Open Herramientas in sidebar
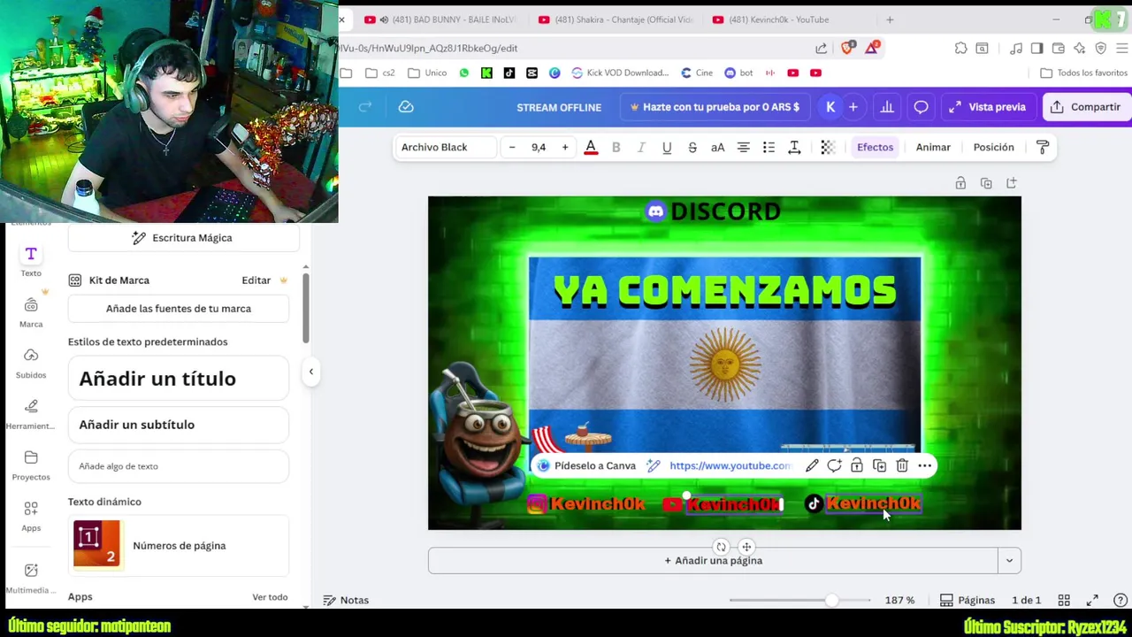Image resolution: width=1132 pixels, height=637 pixels. coord(31,415)
